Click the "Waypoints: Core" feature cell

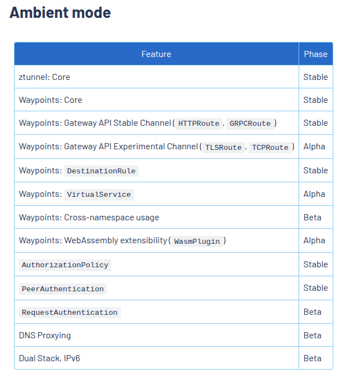pyautogui.click(x=156, y=100)
